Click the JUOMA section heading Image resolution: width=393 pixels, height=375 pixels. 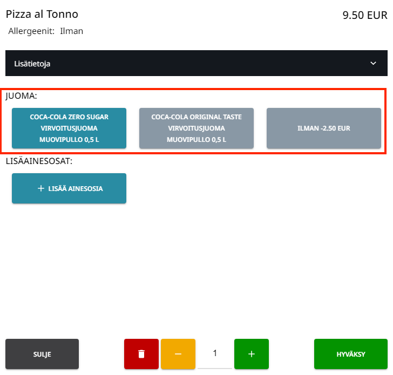[21, 97]
